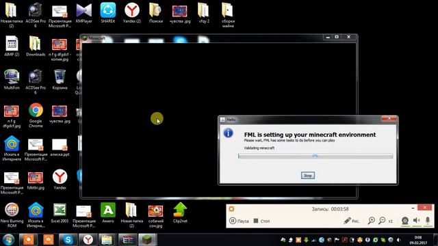Open the SHAREit desktop icon
Viewport: 438px width, 246px height.
click(108, 13)
